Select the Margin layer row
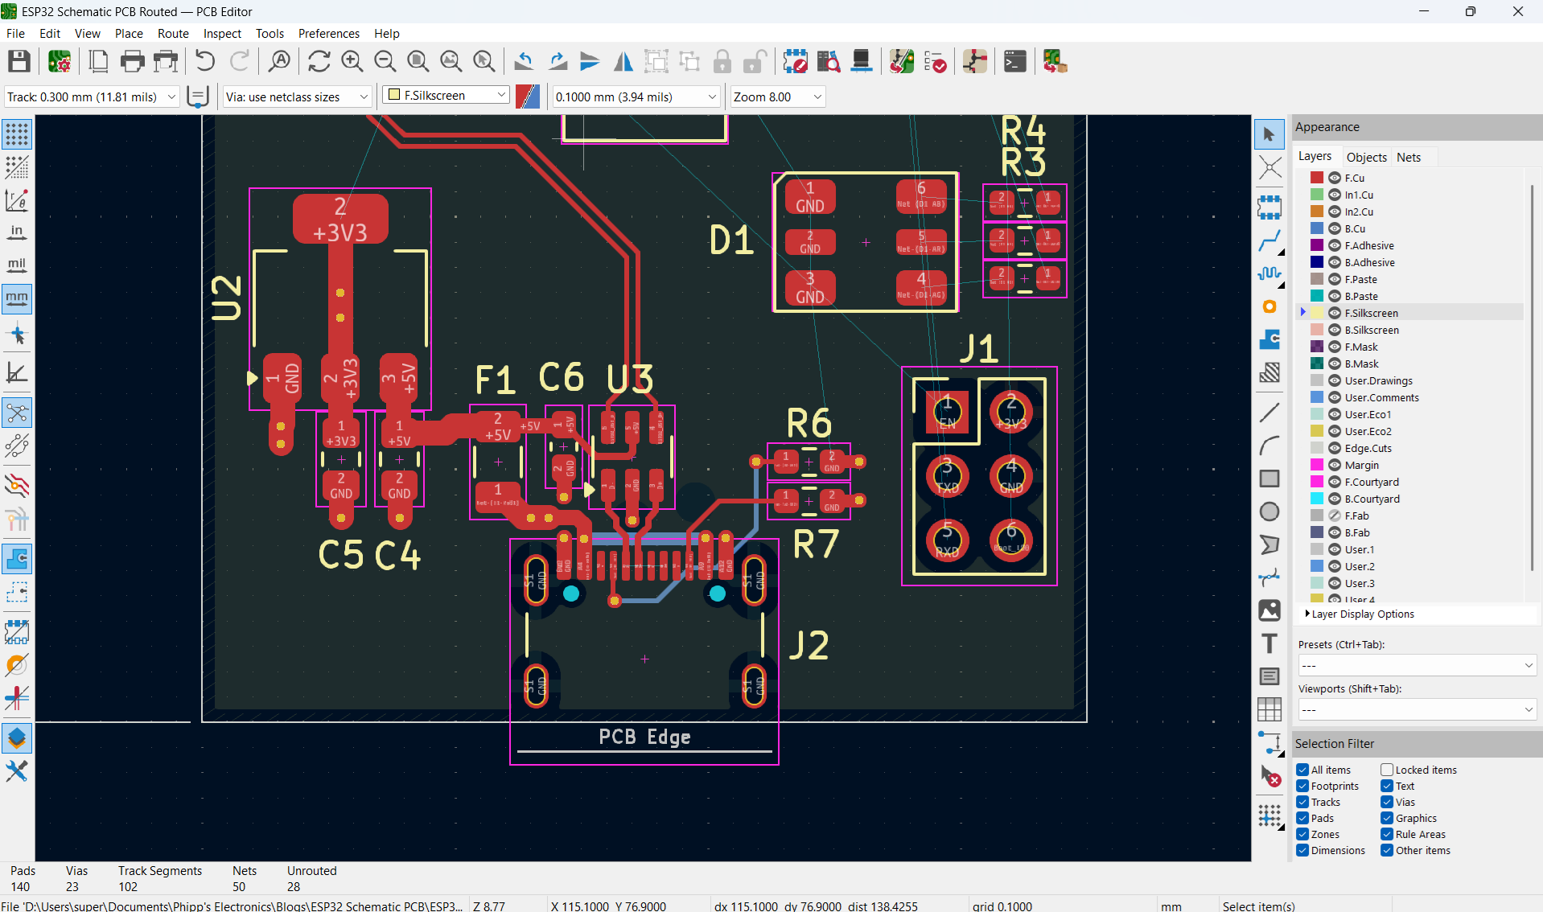 click(1412, 465)
